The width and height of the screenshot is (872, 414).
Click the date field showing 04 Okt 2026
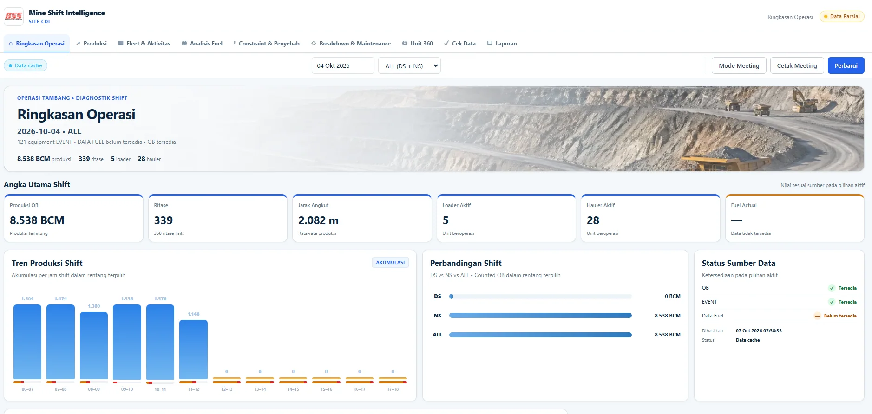(x=343, y=65)
